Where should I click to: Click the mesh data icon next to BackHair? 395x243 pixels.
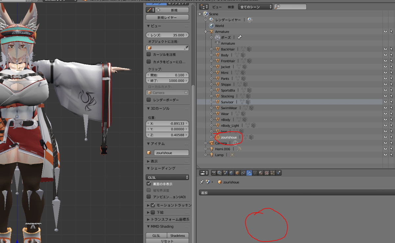(244, 49)
